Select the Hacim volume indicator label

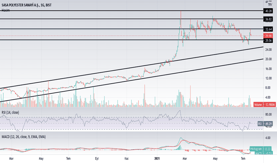pyautogui.click(x=6, y=10)
